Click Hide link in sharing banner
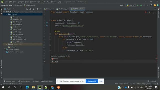160x90 pixels. point(101,81)
